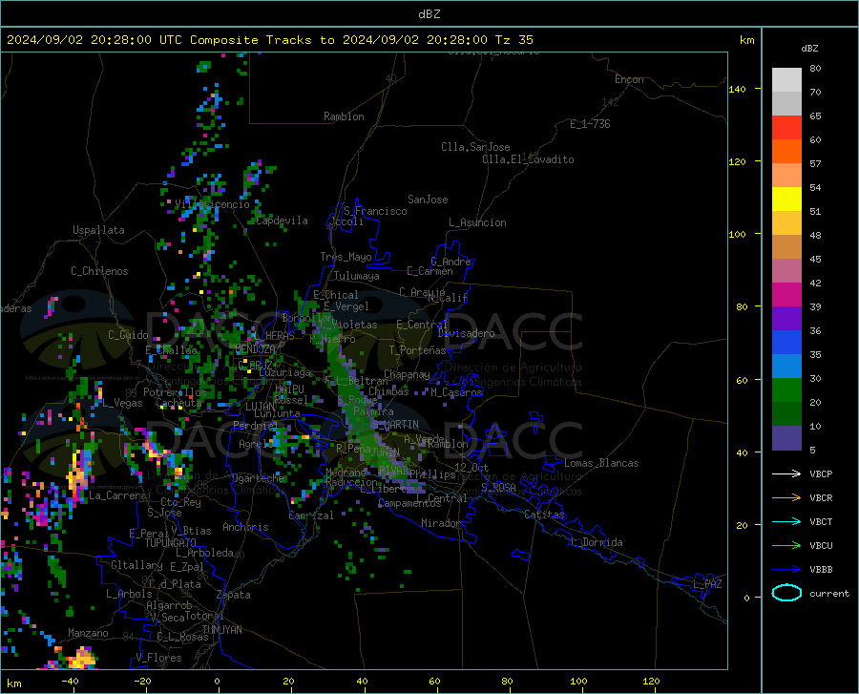Image resolution: width=859 pixels, height=694 pixels.
Task: Click the 'Villavicencio' map label
Action: click(212, 204)
